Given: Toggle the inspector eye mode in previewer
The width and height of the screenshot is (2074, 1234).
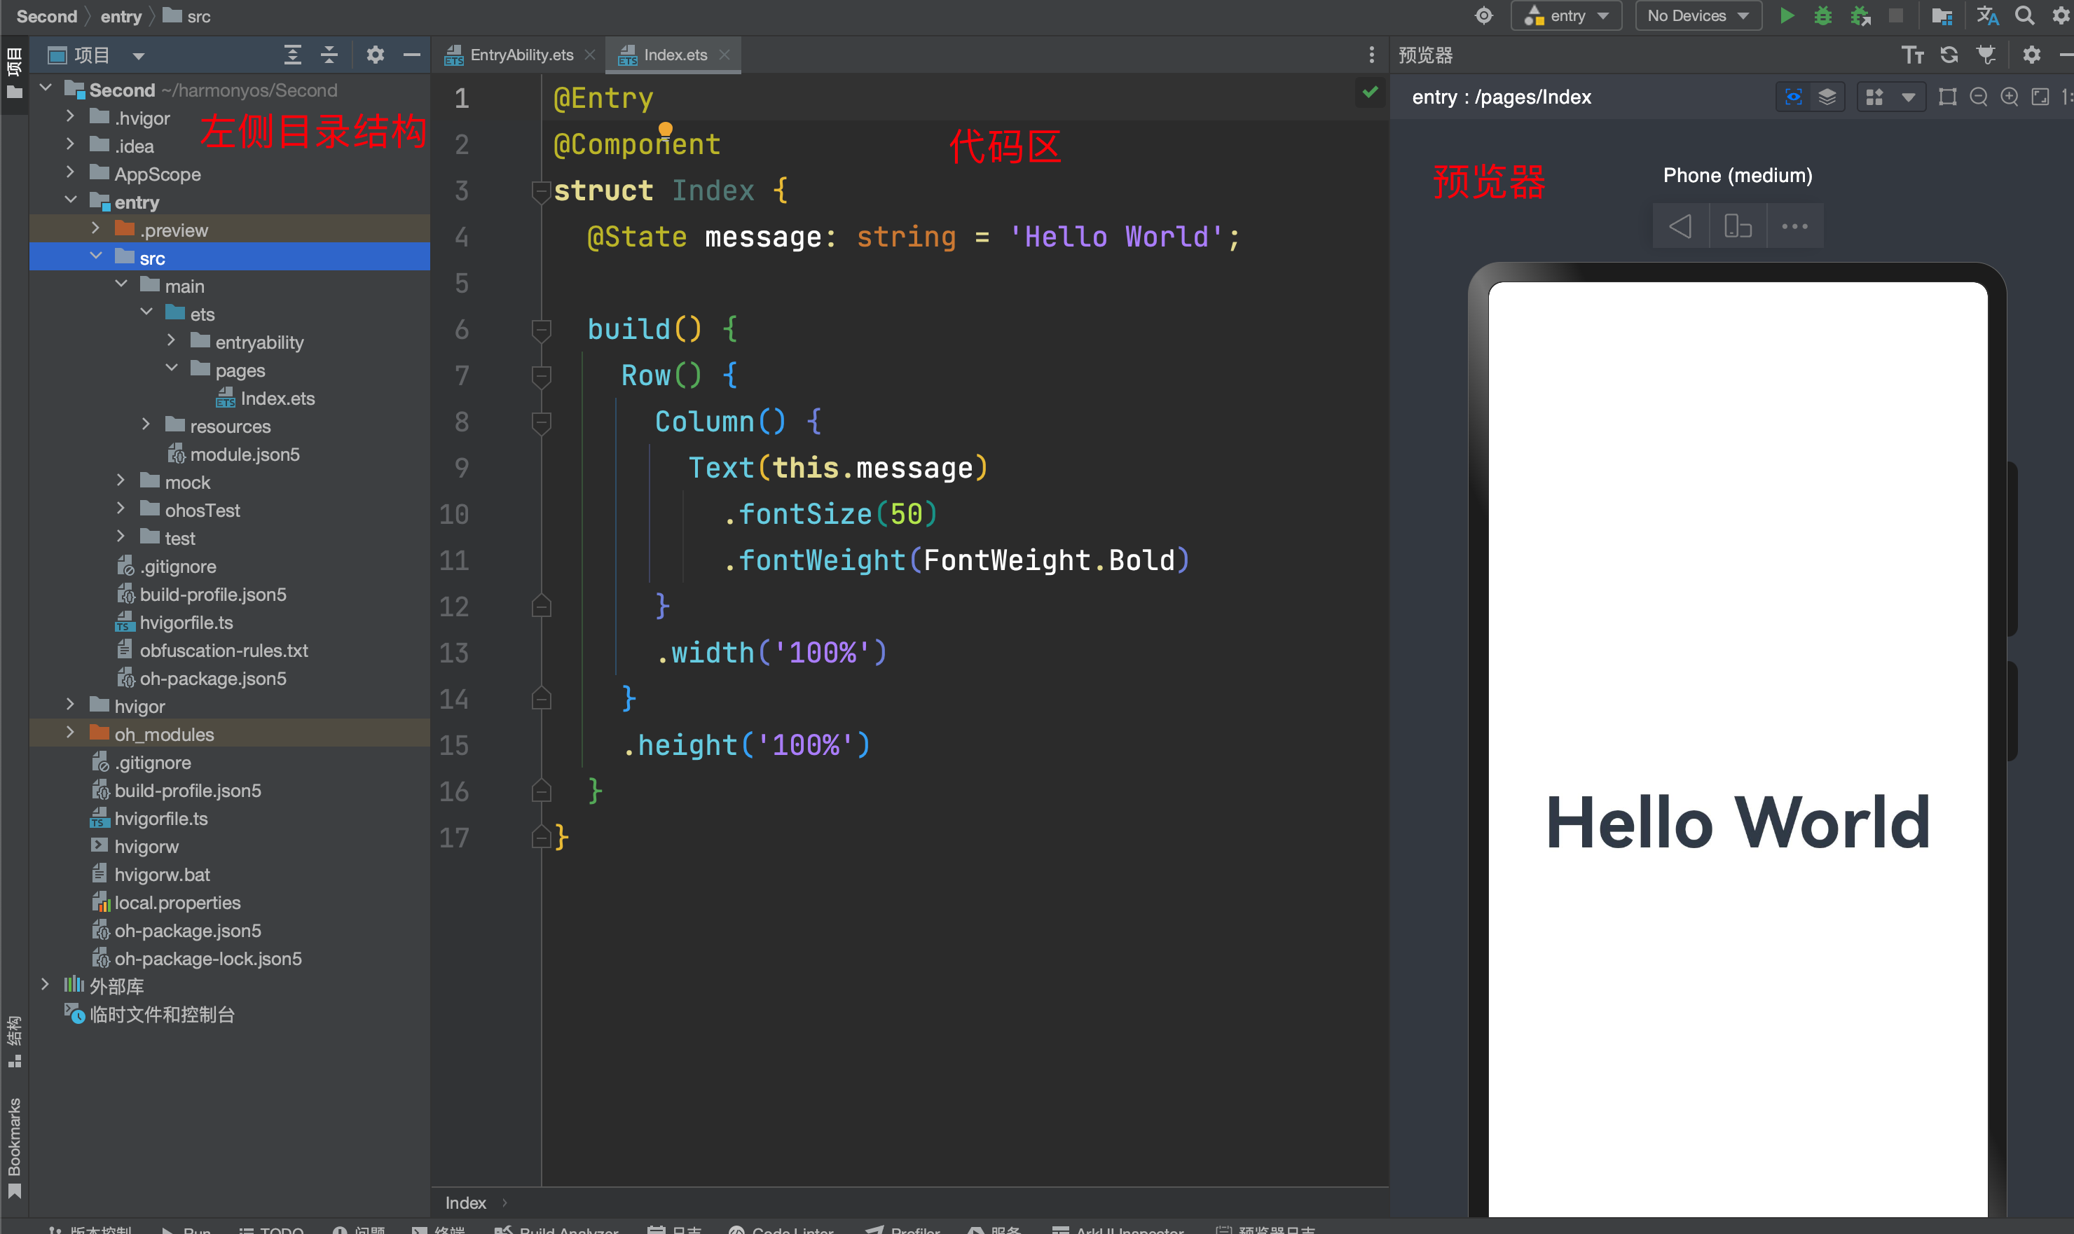Looking at the screenshot, I should [x=1793, y=97].
